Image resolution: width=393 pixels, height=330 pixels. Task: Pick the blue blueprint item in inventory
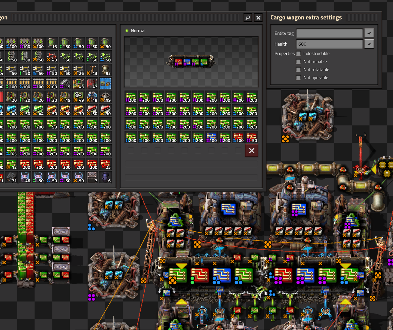[x=105, y=84]
